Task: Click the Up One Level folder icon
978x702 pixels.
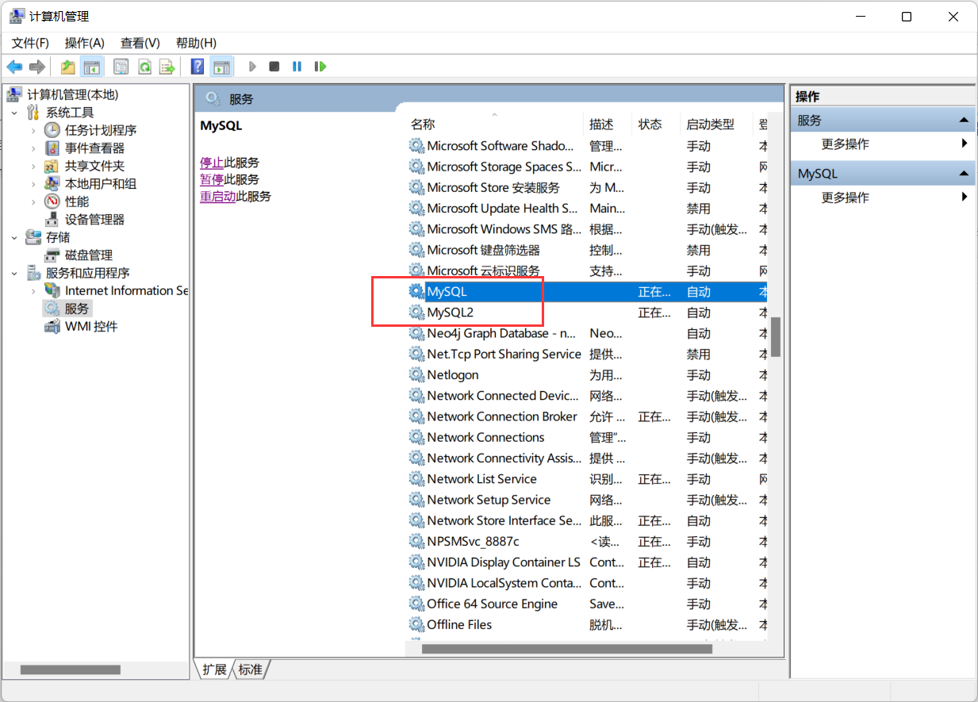Action: pos(68,67)
